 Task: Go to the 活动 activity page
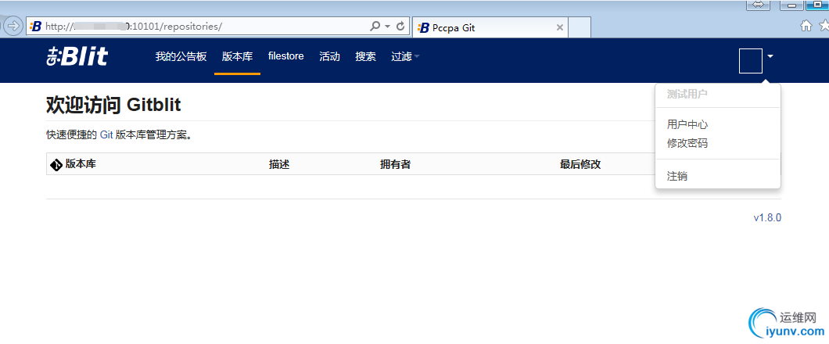pyautogui.click(x=329, y=56)
